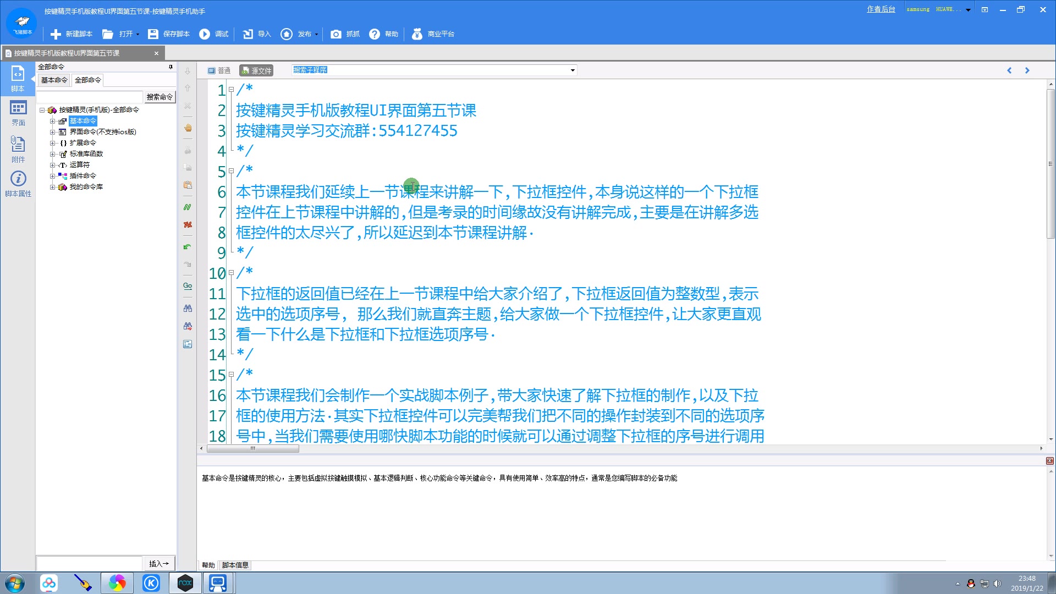Click the 调试 debug play icon

[x=205, y=34]
